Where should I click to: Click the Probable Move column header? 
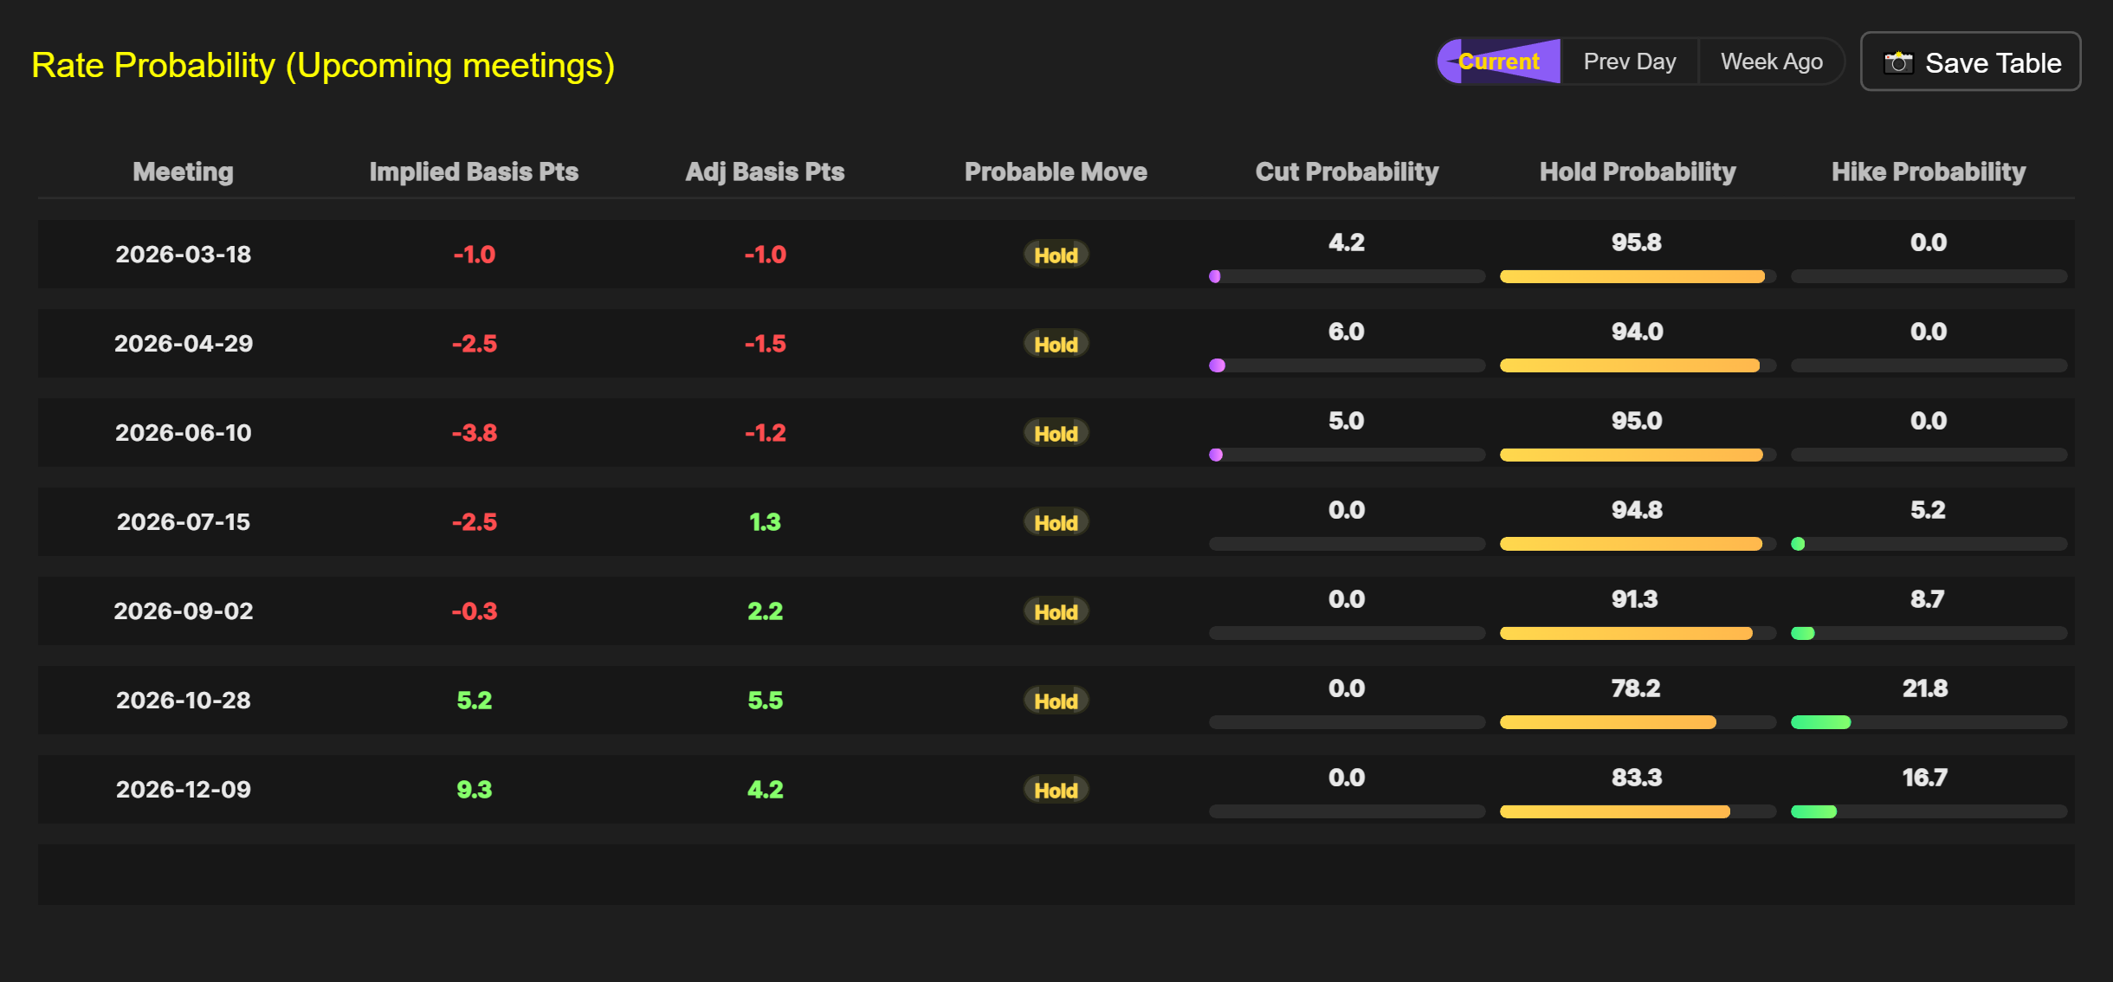pos(1056,171)
